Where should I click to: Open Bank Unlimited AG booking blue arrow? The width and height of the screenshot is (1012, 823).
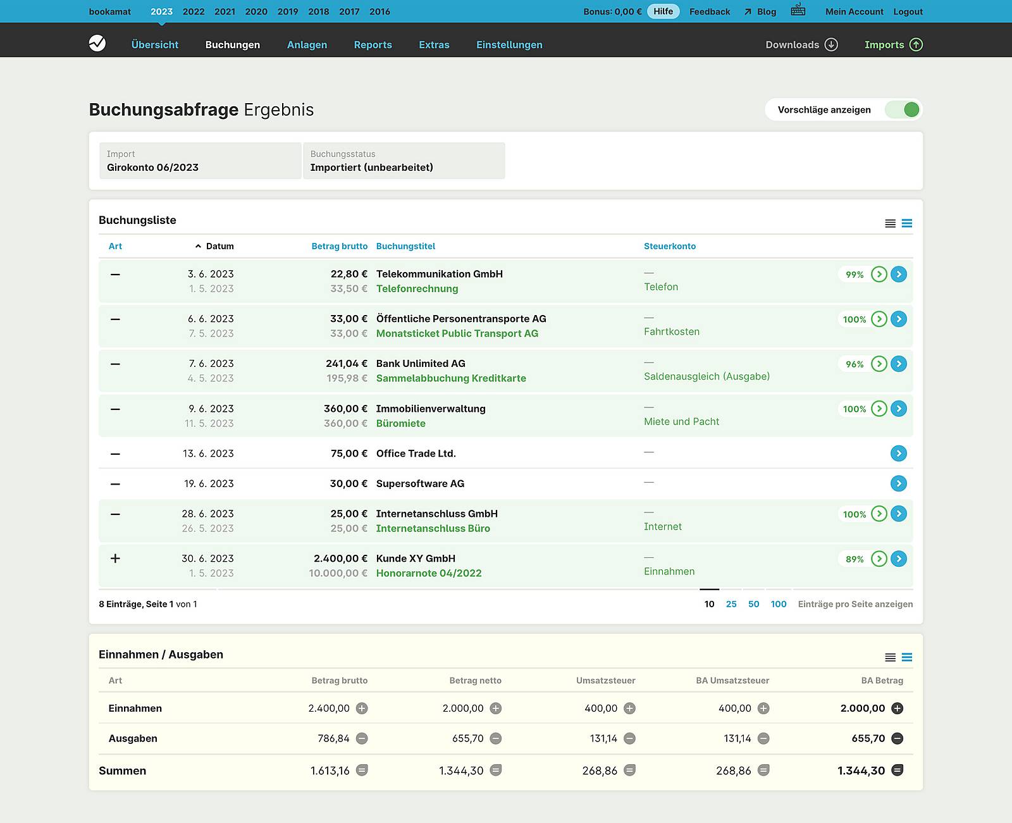tap(899, 364)
